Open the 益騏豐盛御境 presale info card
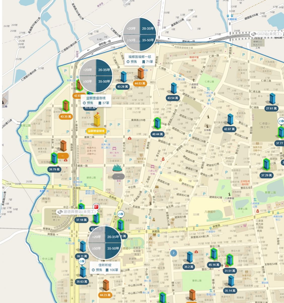This screenshot has width=284, height=303. [96, 100]
